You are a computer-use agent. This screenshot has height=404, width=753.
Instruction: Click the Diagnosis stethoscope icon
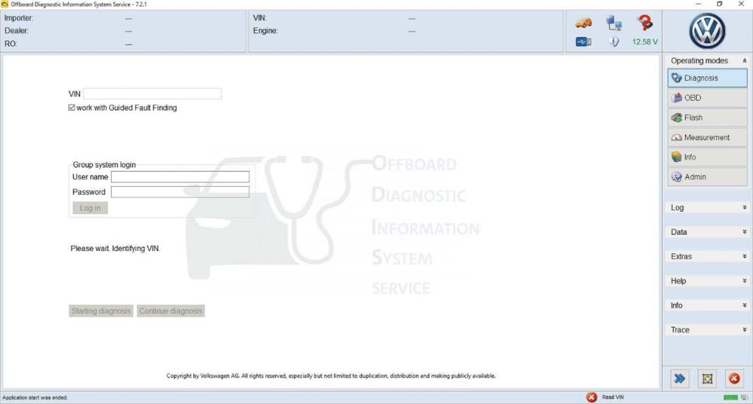pos(677,78)
